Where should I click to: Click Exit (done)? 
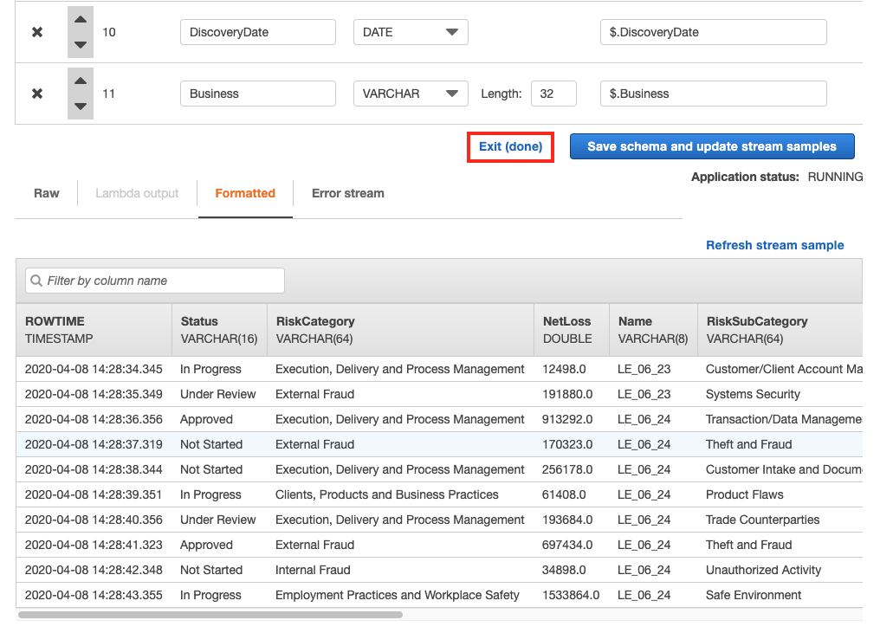click(x=510, y=146)
